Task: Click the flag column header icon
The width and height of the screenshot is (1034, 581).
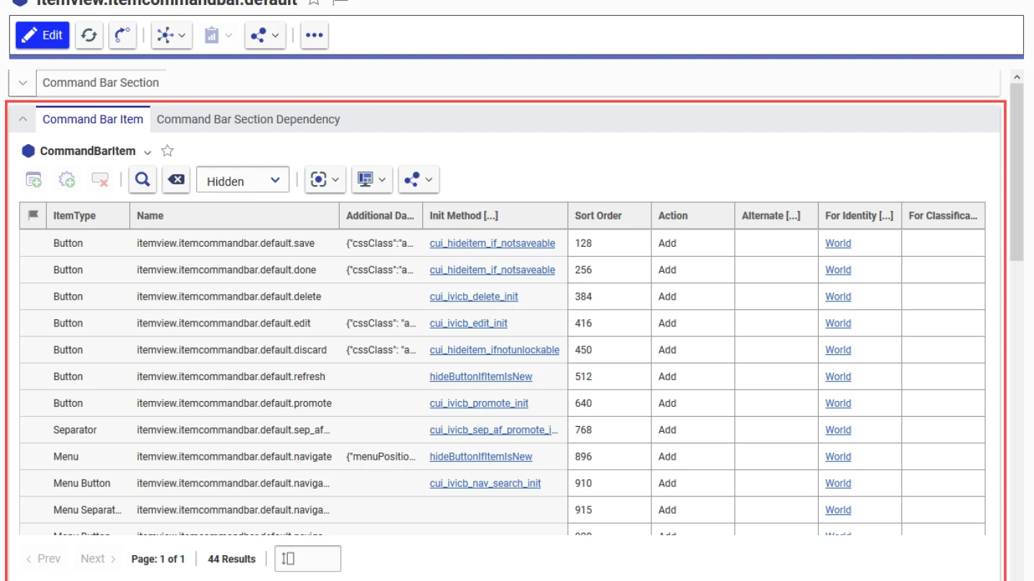Action: point(33,215)
